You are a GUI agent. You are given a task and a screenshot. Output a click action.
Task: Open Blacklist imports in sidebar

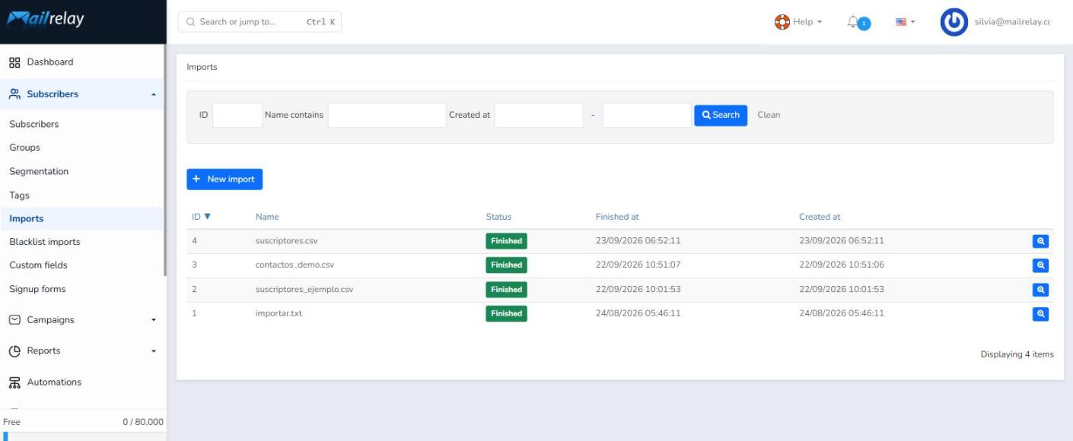click(x=45, y=242)
